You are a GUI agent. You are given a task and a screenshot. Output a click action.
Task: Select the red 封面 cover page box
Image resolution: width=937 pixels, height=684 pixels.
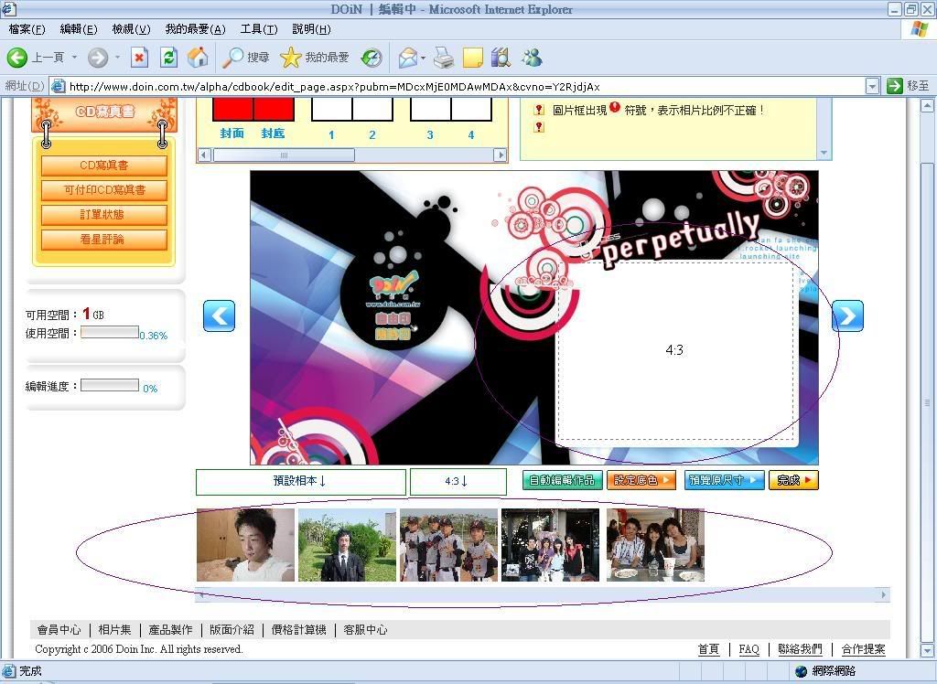point(232,108)
